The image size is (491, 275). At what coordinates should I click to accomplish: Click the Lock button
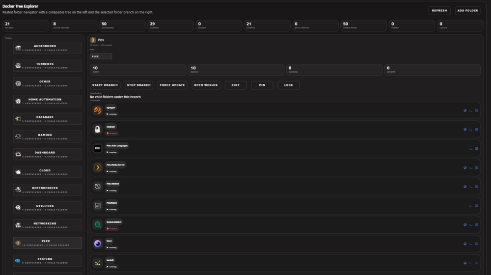point(288,85)
